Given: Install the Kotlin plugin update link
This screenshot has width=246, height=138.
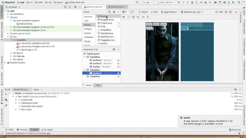Looking at the screenshot, I should click(219, 124).
